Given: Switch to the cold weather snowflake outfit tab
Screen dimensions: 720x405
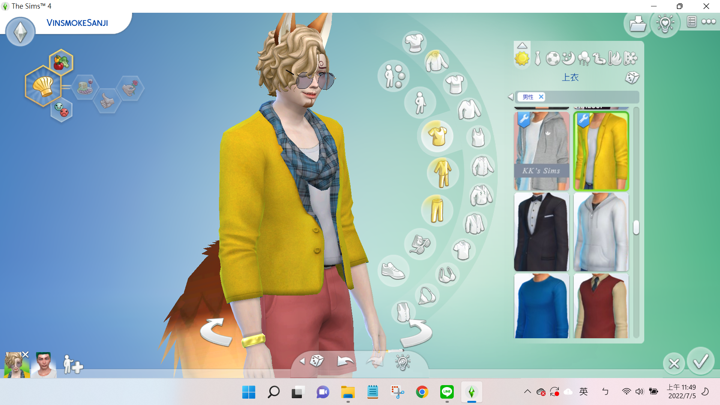Looking at the screenshot, I should pos(630,58).
